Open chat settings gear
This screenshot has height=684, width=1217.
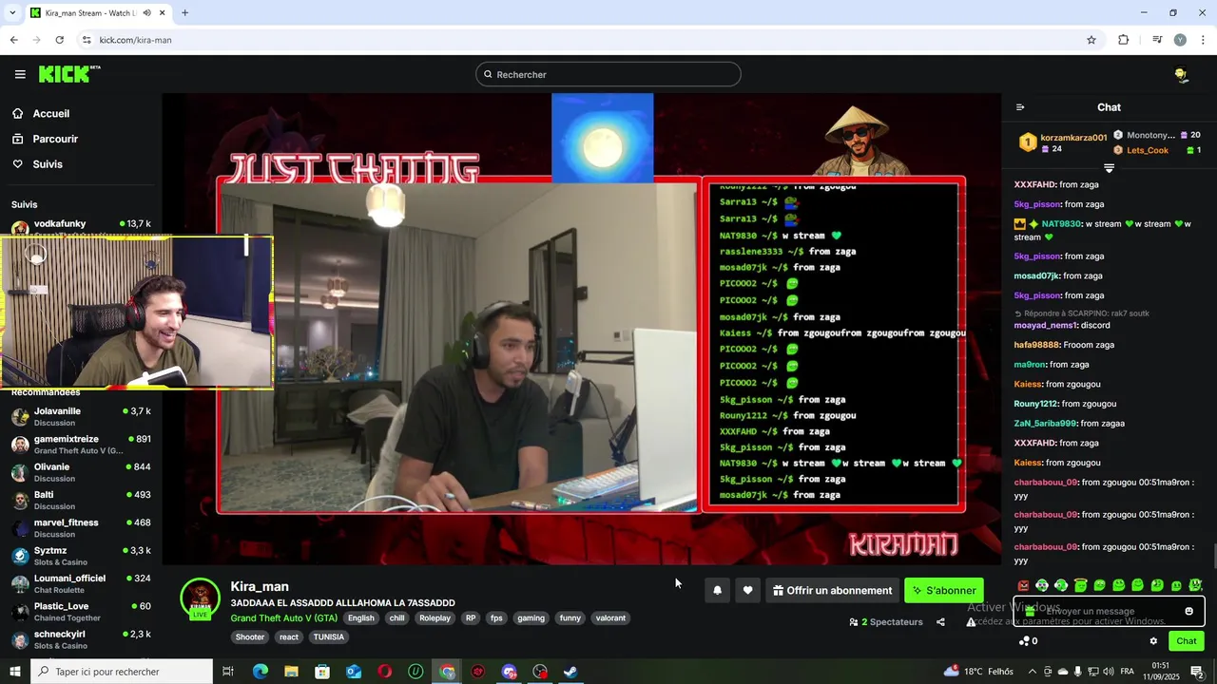1153,641
